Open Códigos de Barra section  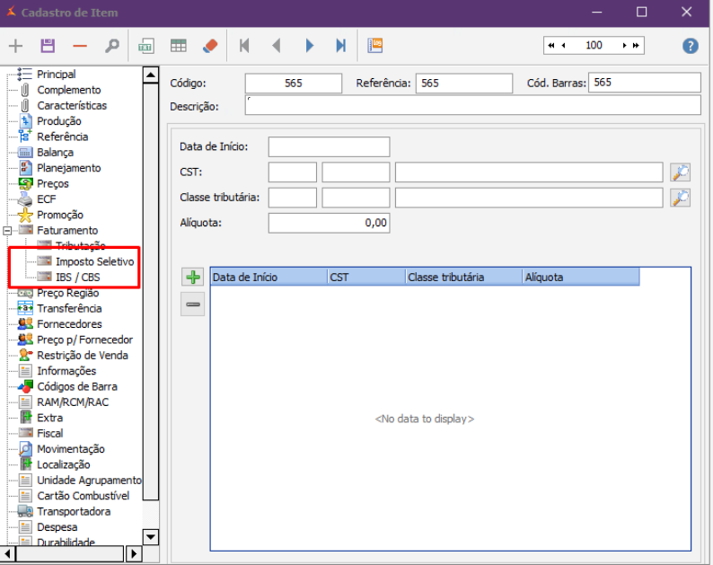pyautogui.click(x=77, y=386)
